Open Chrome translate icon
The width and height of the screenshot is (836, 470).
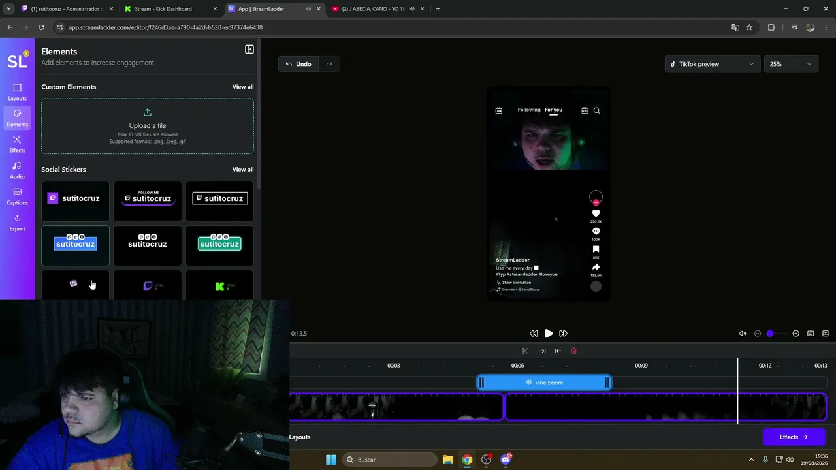pyautogui.click(x=735, y=27)
